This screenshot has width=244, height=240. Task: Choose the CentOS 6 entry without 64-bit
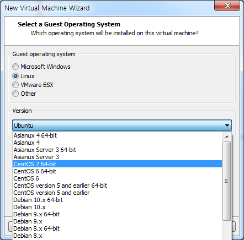117,178
